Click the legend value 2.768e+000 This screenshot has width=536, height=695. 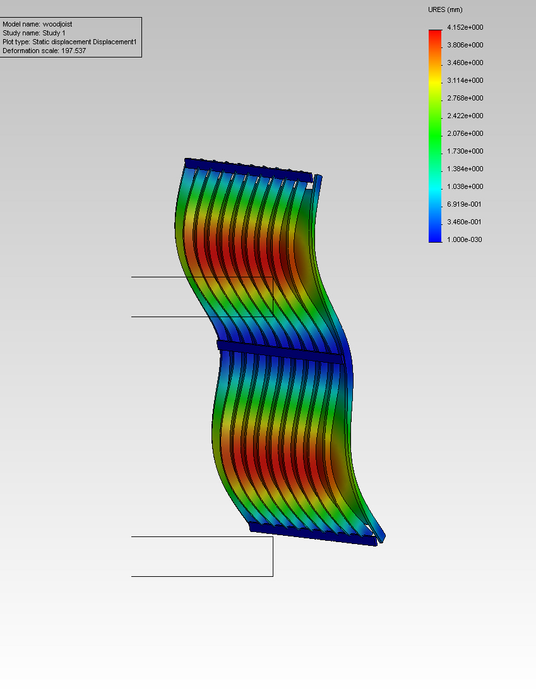[465, 99]
